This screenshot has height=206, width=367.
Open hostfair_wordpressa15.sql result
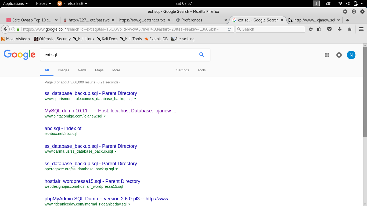(x=92, y=181)
